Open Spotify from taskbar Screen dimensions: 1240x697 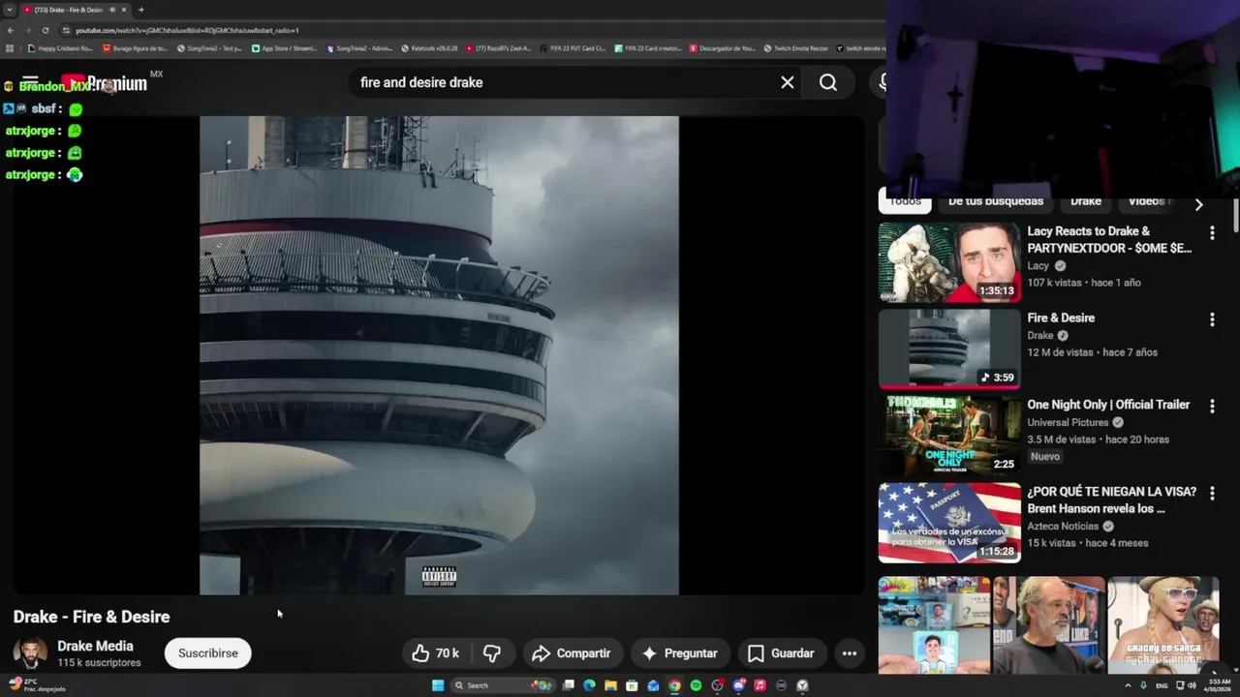(696, 685)
